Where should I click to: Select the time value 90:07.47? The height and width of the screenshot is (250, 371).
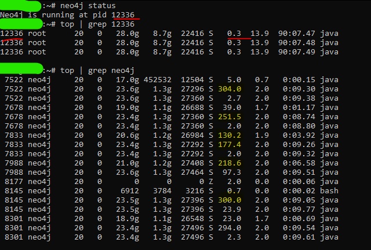pyautogui.click(x=296, y=34)
